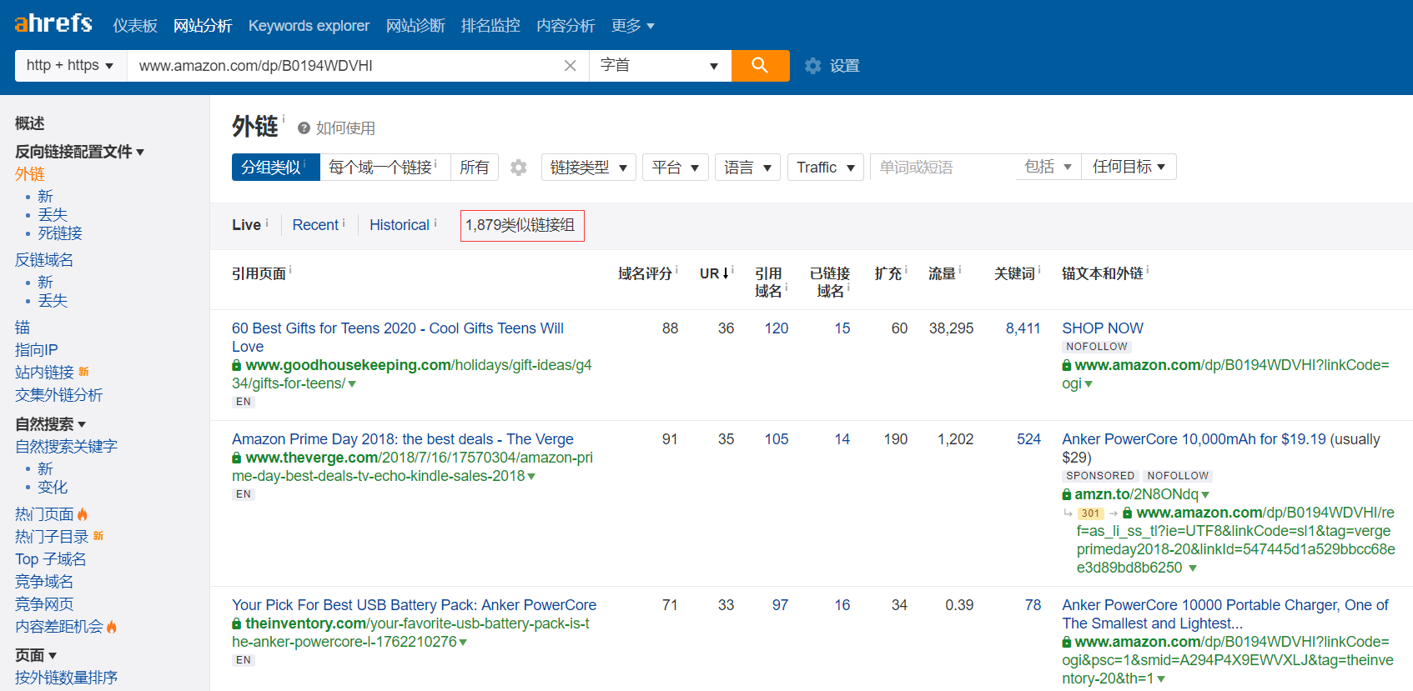1413x691 pixels.
Task: Click the 单词或短语 search field
Action: point(943,168)
